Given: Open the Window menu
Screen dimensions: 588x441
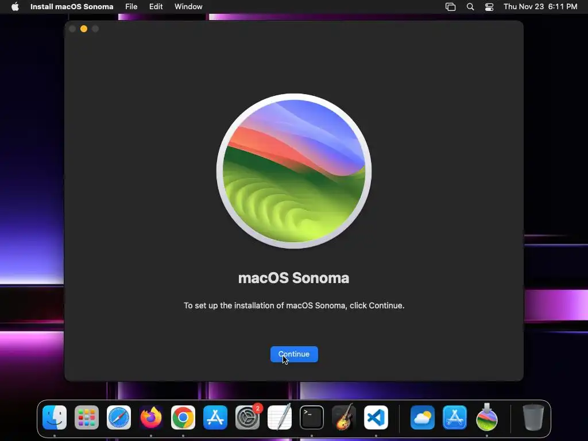Looking at the screenshot, I should click(x=188, y=7).
